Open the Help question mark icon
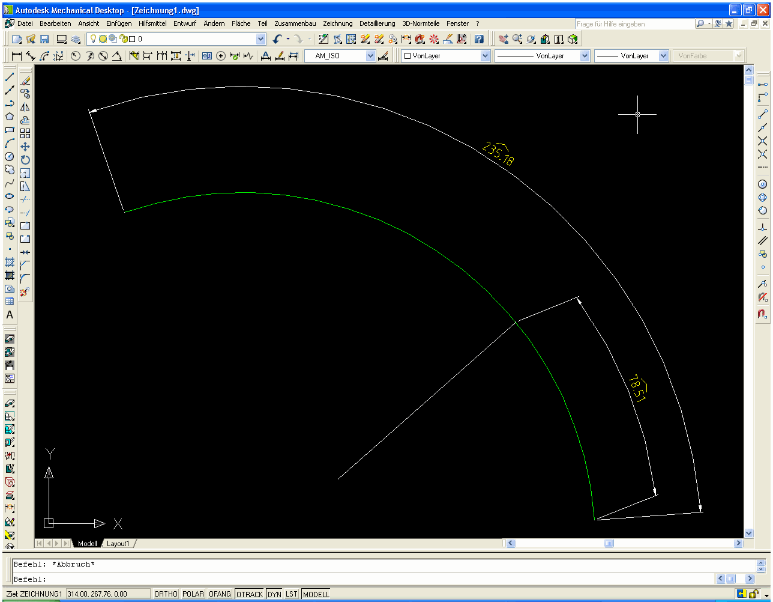This screenshot has height=602, width=773. (x=478, y=39)
